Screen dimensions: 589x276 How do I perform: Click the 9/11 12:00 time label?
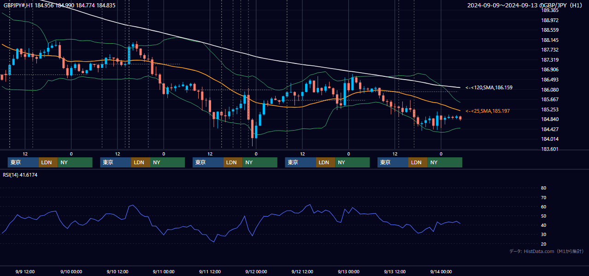tap(210, 271)
